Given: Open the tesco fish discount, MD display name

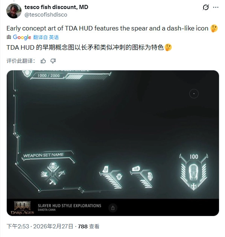Looking at the screenshot, I should tap(56, 7).
